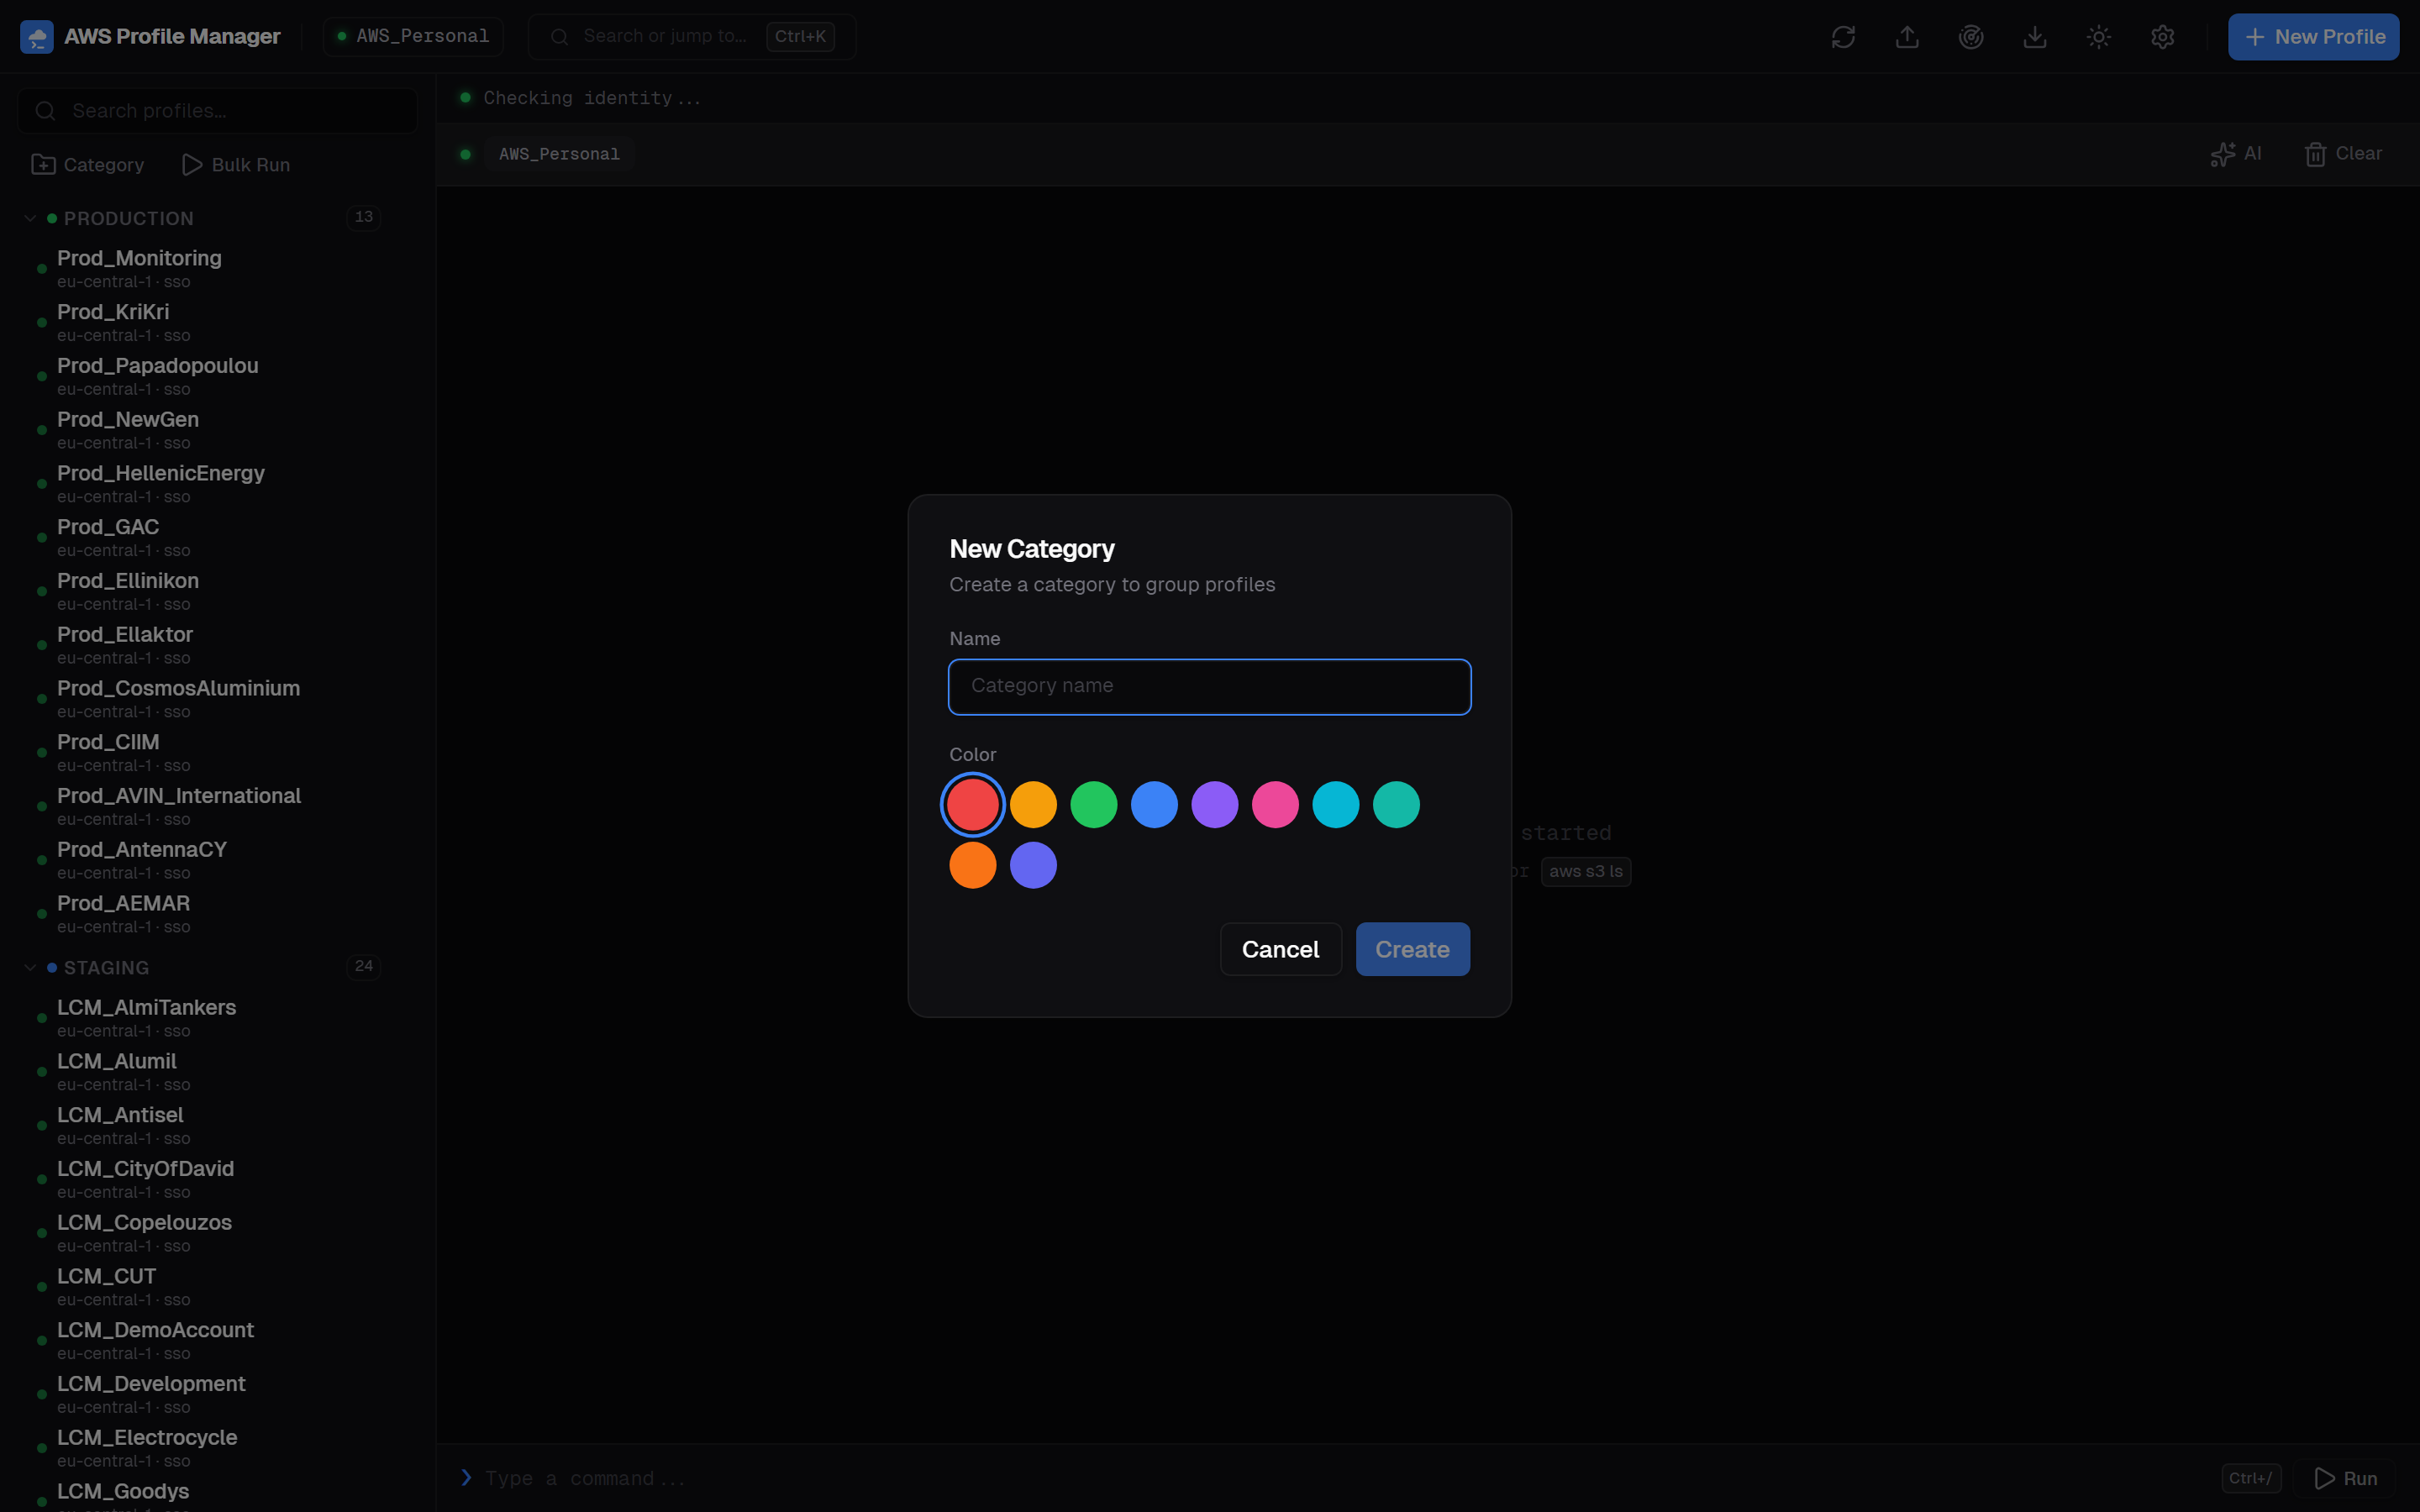2420x1512 pixels.
Task: Collapse the PRODUCTION category
Action: coord(29,217)
